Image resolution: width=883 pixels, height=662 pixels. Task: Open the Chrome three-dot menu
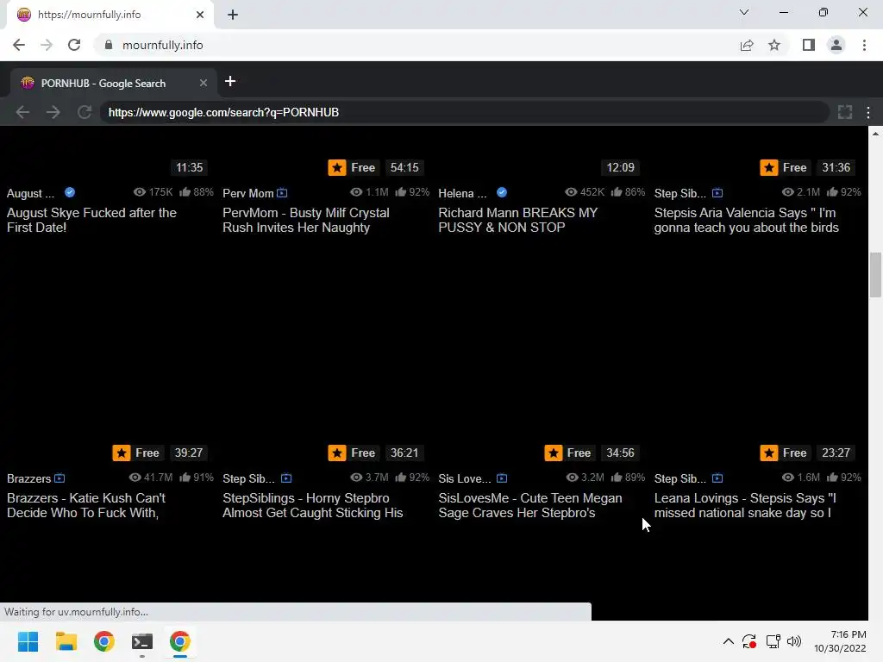click(x=864, y=45)
